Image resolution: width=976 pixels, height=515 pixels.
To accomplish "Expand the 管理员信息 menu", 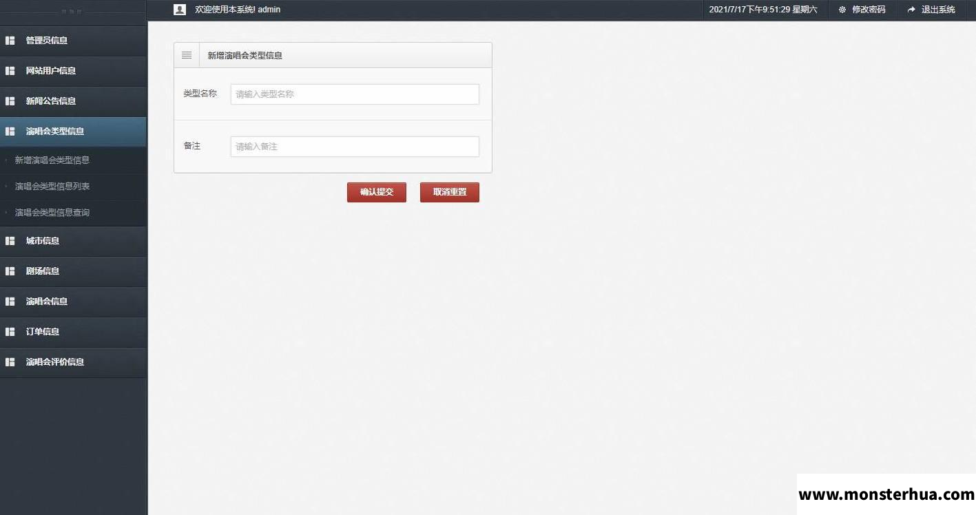I will [x=73, y=41].
